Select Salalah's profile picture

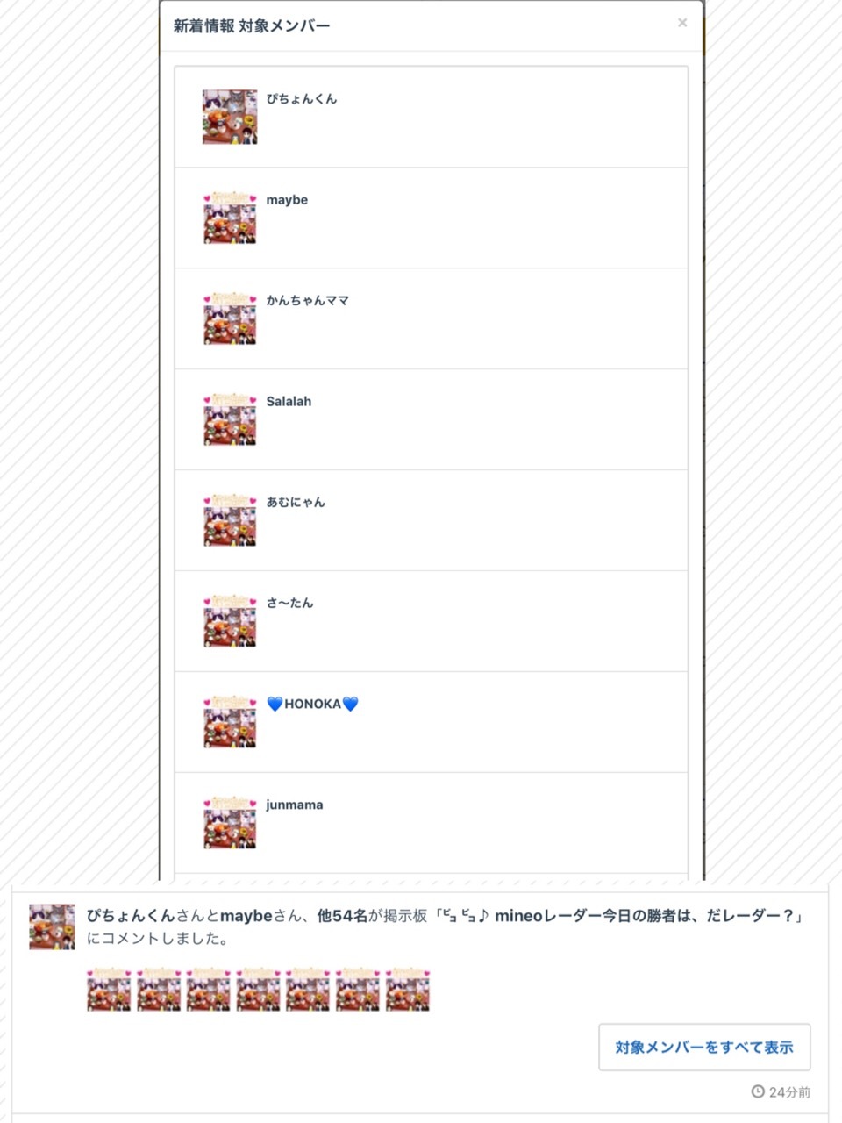pos(230,419)
